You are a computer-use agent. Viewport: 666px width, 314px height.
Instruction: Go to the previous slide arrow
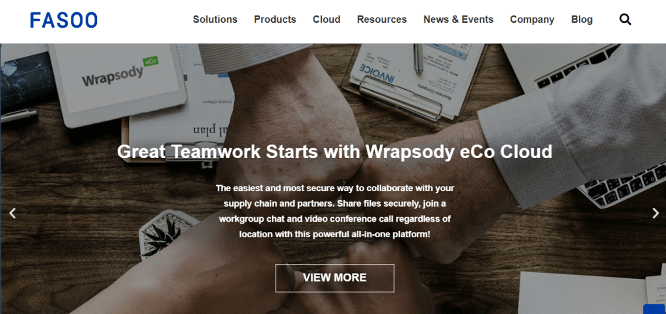pyautogui.click(x=13, y=213)
